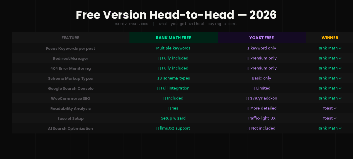Select "what you get without paying a cent" tagline
The image size is (353, 159).
(x=198, y=24)
